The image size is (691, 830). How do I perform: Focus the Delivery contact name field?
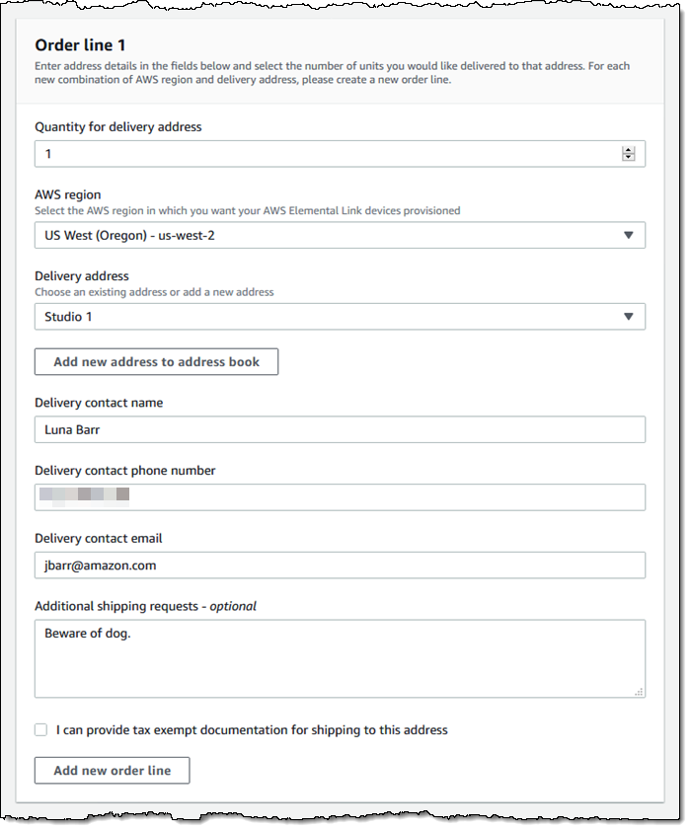click(340, 429)
